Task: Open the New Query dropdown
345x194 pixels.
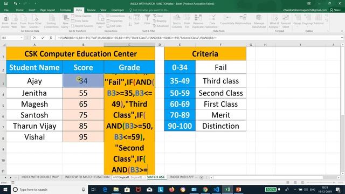Action: [x=65, y=22]
